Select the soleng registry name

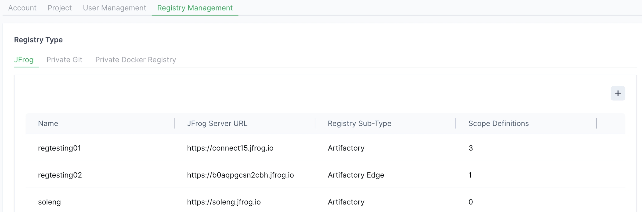click(49, 202)
